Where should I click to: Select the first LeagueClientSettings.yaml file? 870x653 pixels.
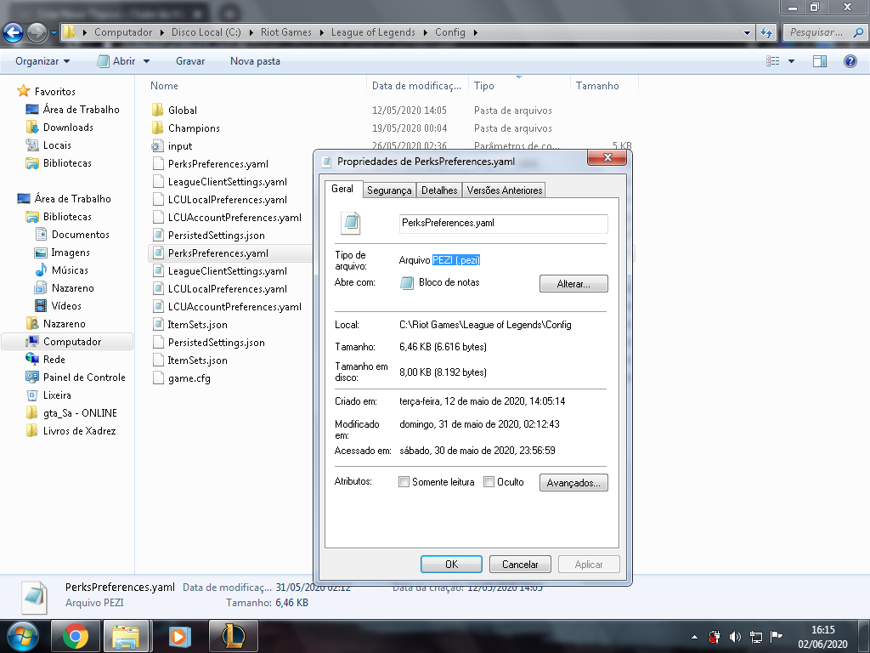[x=220, y=182]
